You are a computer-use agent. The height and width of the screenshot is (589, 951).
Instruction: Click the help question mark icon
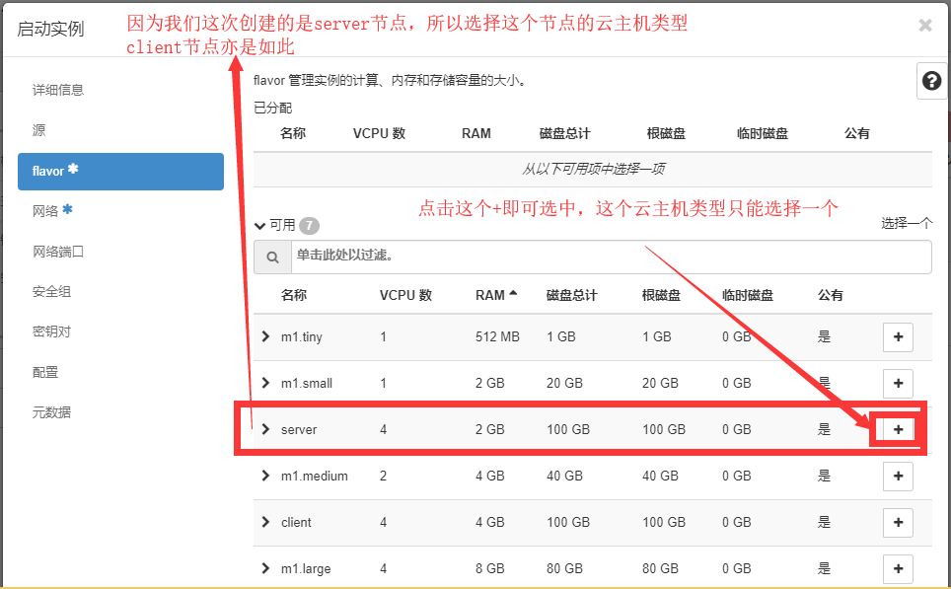[931, 82]
